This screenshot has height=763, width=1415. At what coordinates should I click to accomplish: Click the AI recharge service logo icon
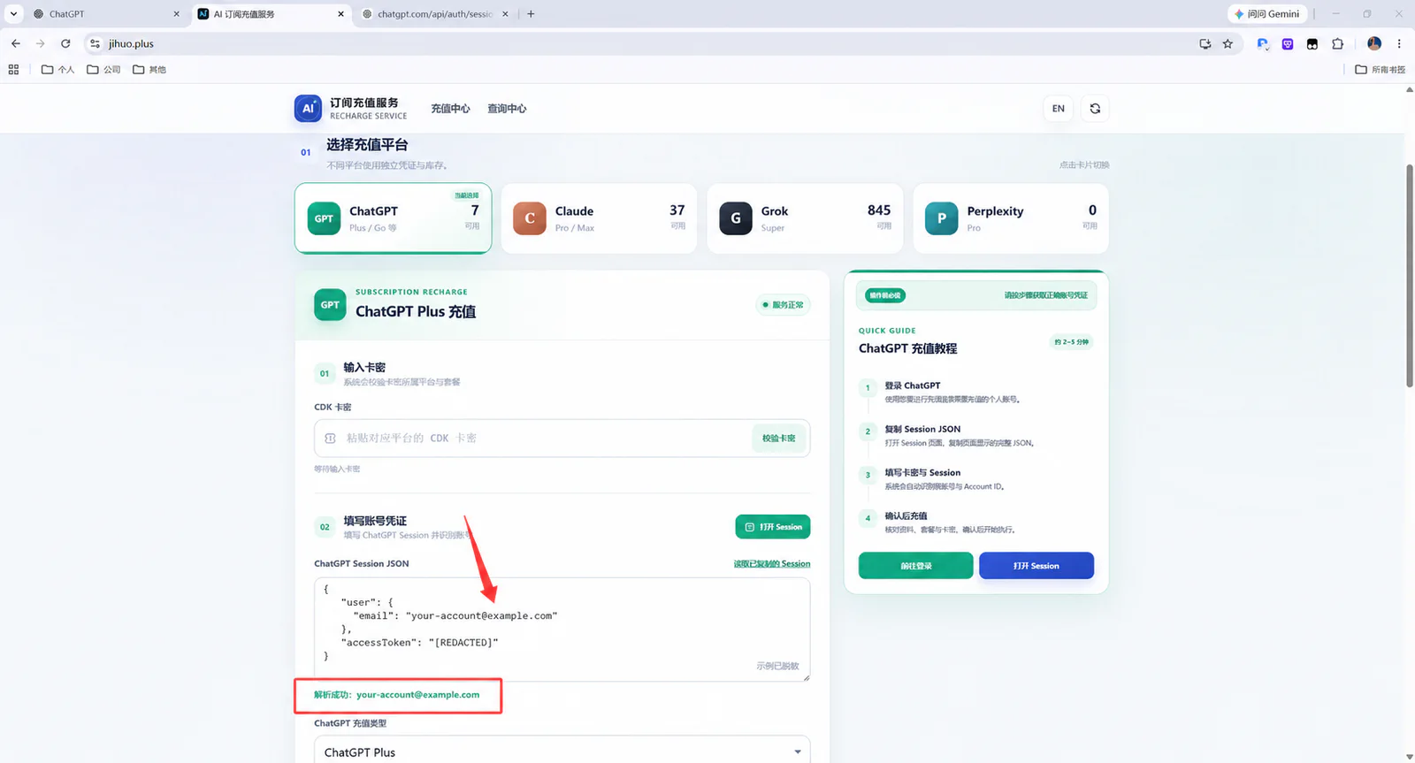308,108
